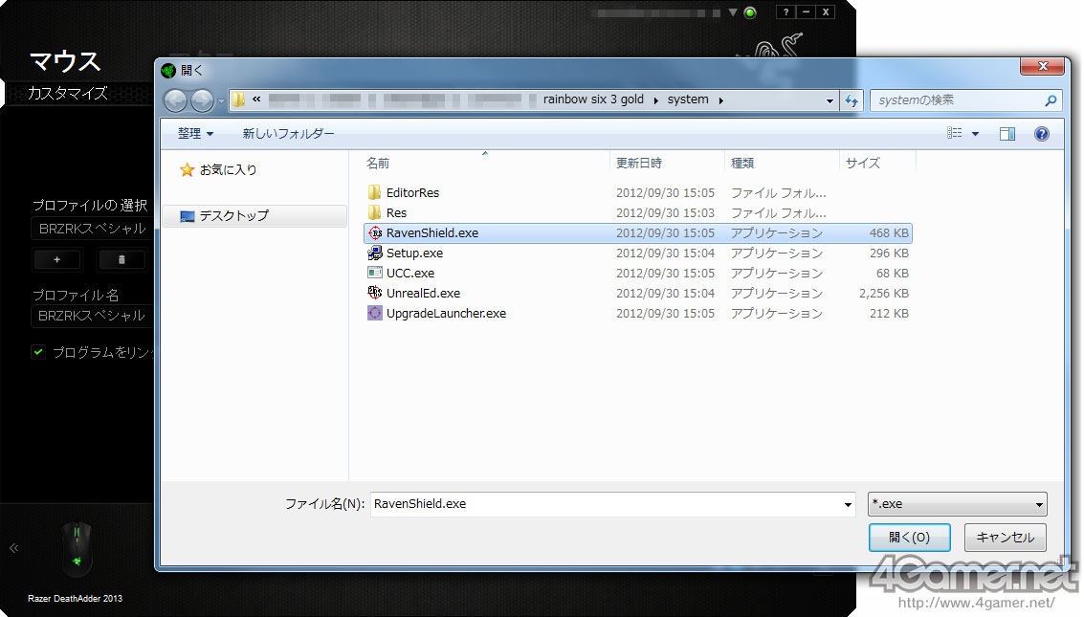Click マウス tab in Razer window
The height and width of the screenshot is (617, 1084).
pos(65,61)
